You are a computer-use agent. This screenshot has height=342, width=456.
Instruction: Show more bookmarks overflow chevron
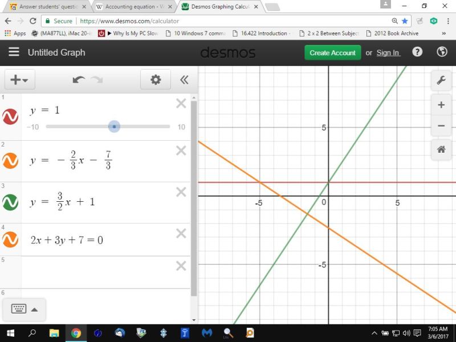[x=444, y=34]
